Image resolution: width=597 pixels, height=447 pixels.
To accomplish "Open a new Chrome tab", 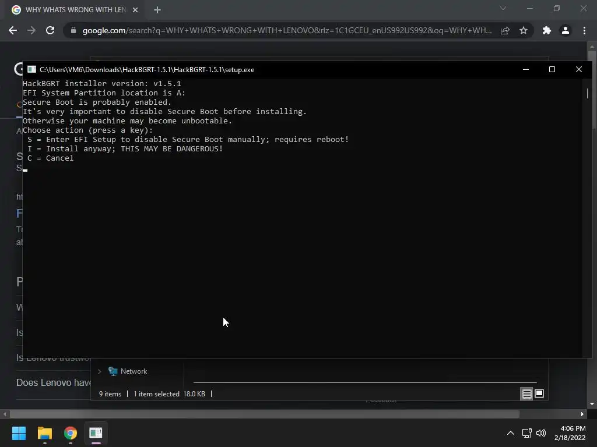I will pyautogui.click(x=157, y=10).
